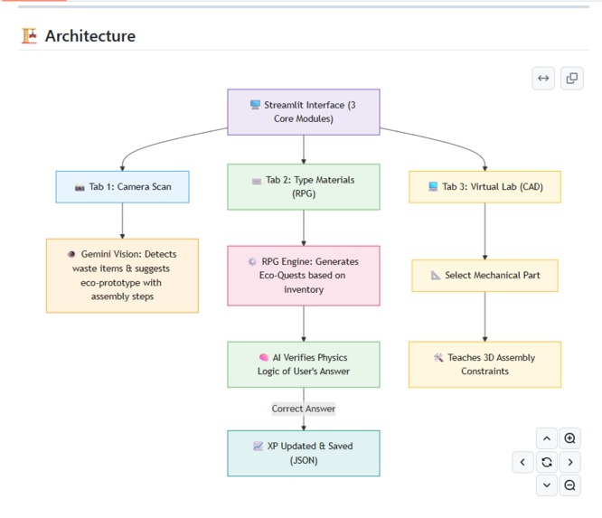Zoom out of the diagram
Screen dimensions: 602x518
click(x=569, y=485)
